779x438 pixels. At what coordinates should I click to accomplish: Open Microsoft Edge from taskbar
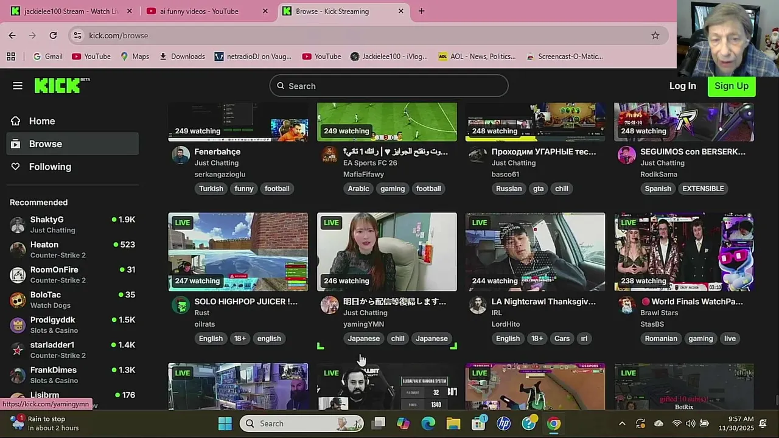coord(428,423)
